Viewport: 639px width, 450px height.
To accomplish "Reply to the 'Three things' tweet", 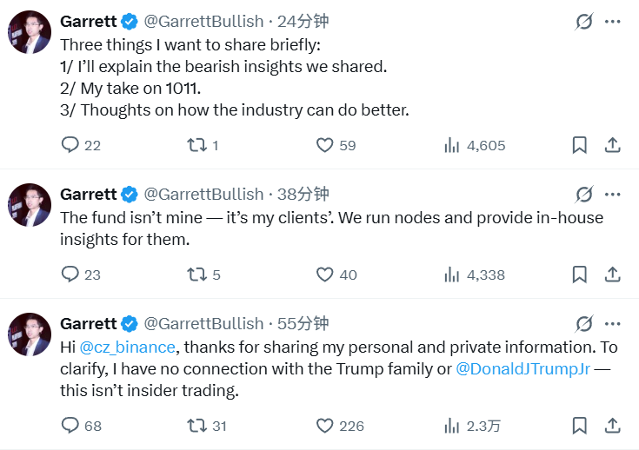I will 70,145.
